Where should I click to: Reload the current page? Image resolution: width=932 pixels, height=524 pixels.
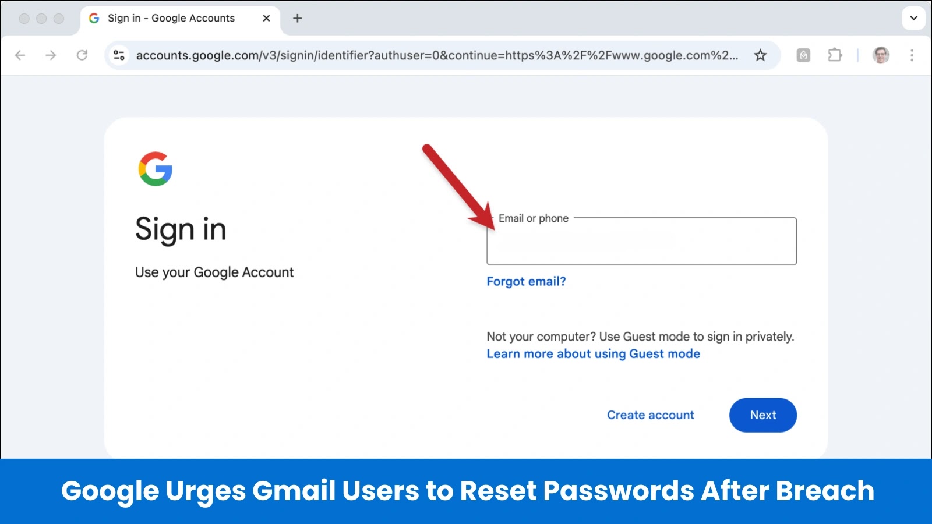click(82, 55)
